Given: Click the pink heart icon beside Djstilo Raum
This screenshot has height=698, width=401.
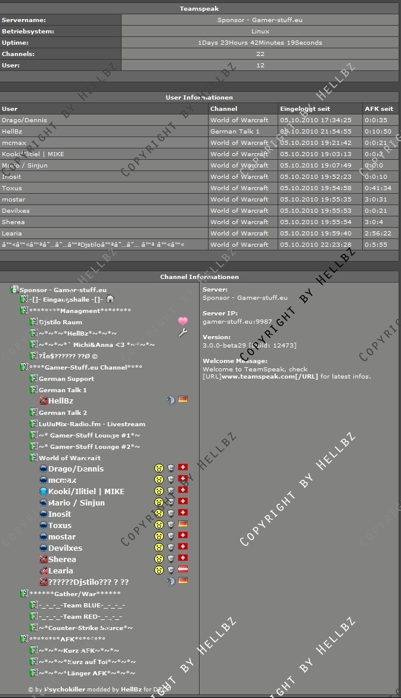Looking at the screenshot, I should (183, 321).
